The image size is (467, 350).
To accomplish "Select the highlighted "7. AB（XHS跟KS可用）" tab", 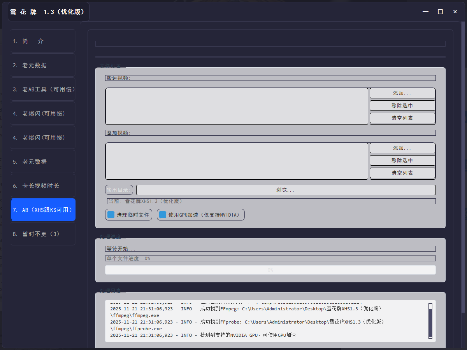I will coord(43,210).
